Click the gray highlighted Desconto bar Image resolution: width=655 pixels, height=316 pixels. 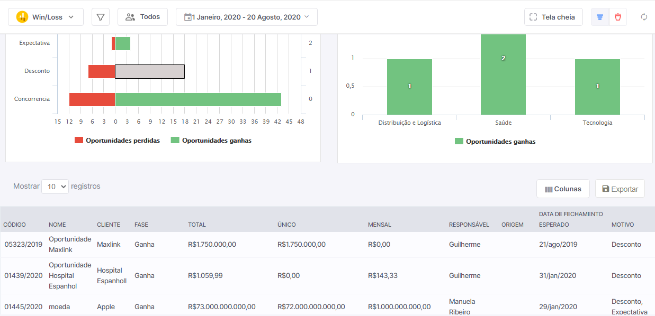[x=150, y=71]
